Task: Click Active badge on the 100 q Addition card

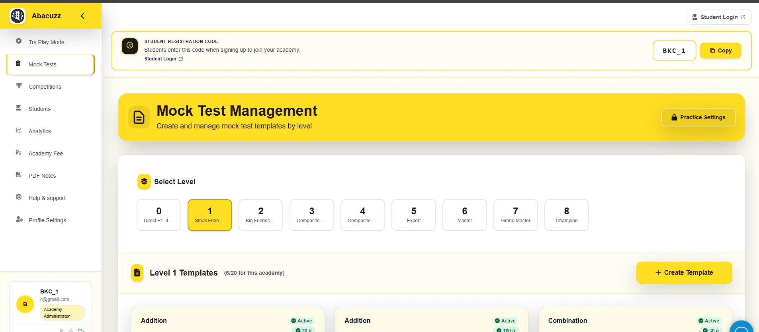Action: (x=505, y=321)
